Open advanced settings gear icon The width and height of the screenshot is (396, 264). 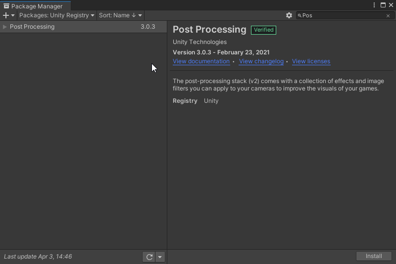click(x=289, y=15)
